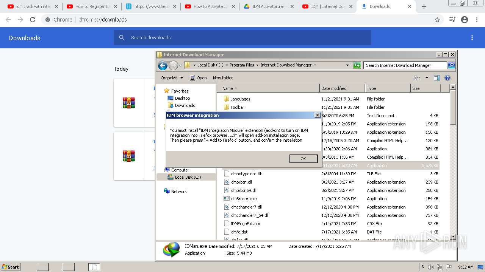Click the Chrome address bar

[x=242, y=20]
